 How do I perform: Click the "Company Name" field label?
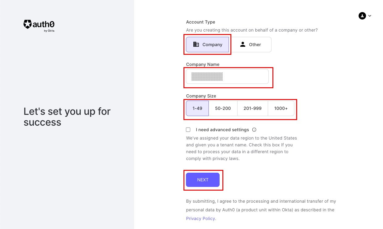(203, 64)
